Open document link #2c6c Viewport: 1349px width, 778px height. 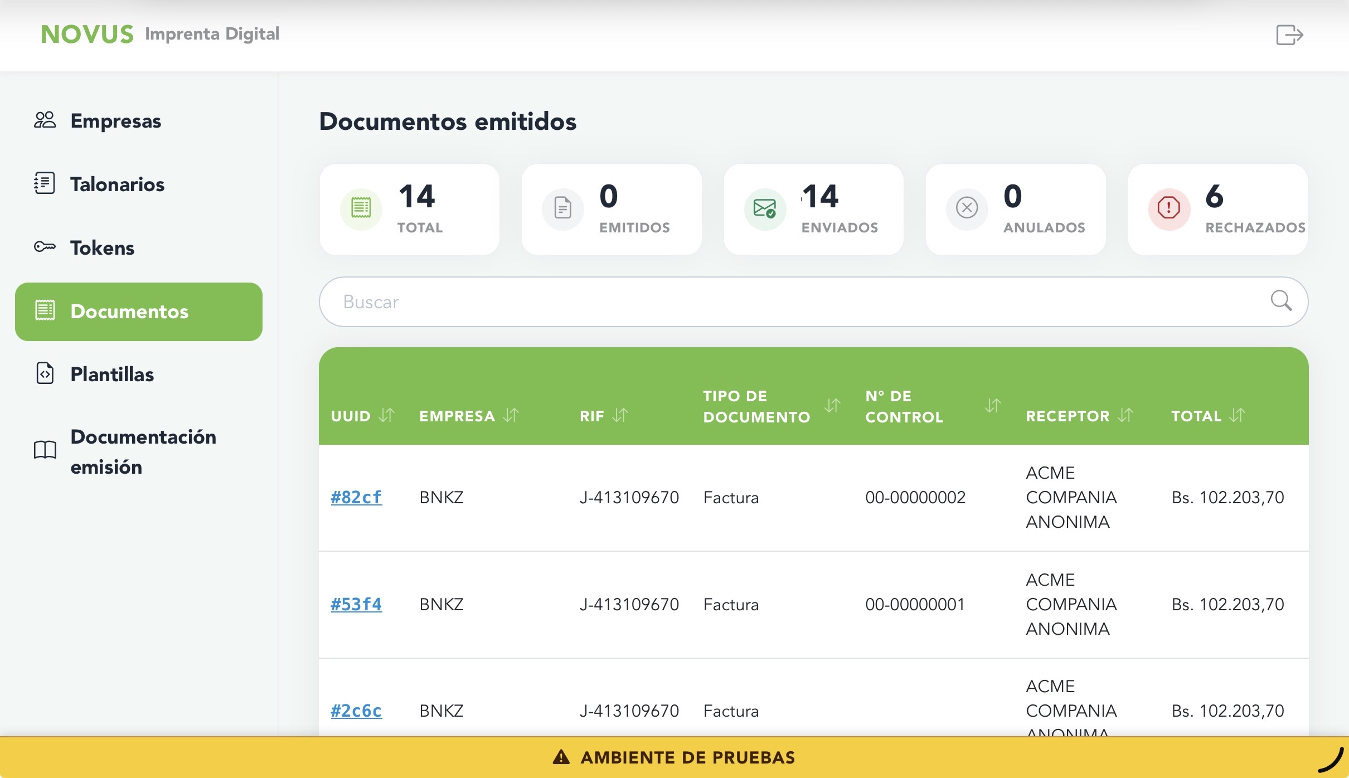(x=356, y=711)
